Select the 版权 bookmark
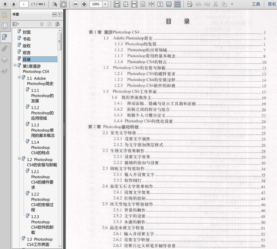 (26, 46)
